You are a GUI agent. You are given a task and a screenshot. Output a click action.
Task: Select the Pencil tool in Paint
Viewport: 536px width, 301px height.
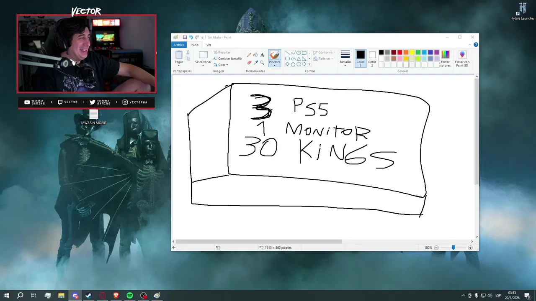(249, 55)
